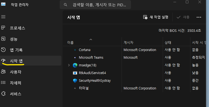Click the 프로세스 sidebar icon
This screenshot has width=209, height=107.
click(x=3, y=28)
